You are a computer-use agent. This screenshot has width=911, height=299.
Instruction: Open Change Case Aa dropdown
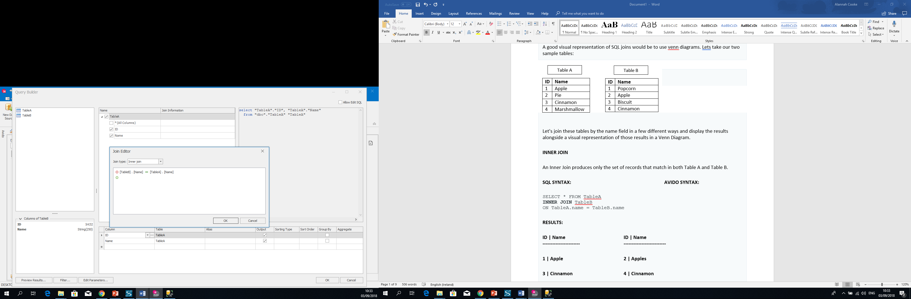click(481, 24)
